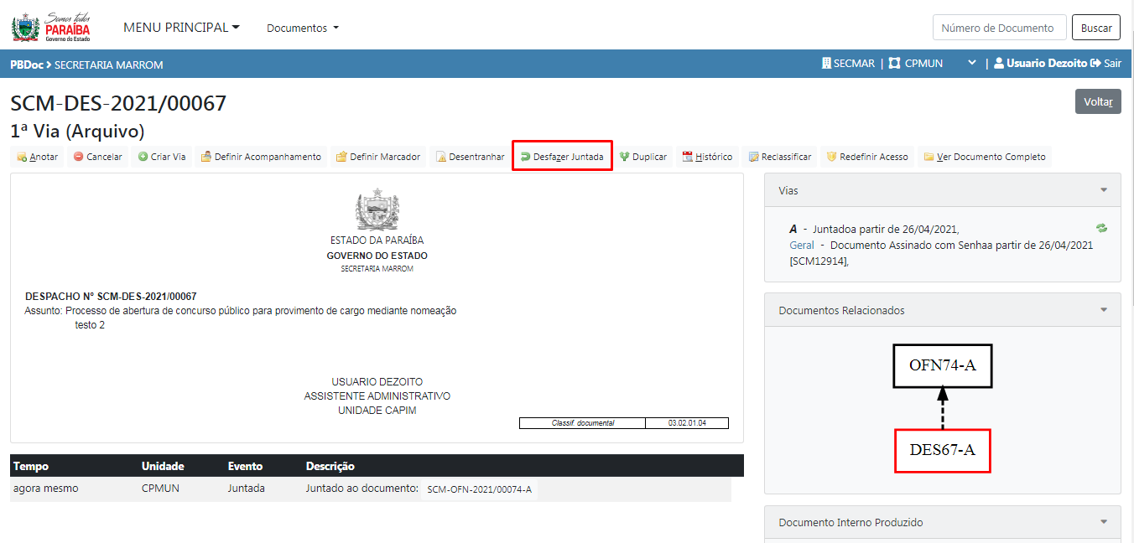Click the Duplicar document icon

[624, 157]
